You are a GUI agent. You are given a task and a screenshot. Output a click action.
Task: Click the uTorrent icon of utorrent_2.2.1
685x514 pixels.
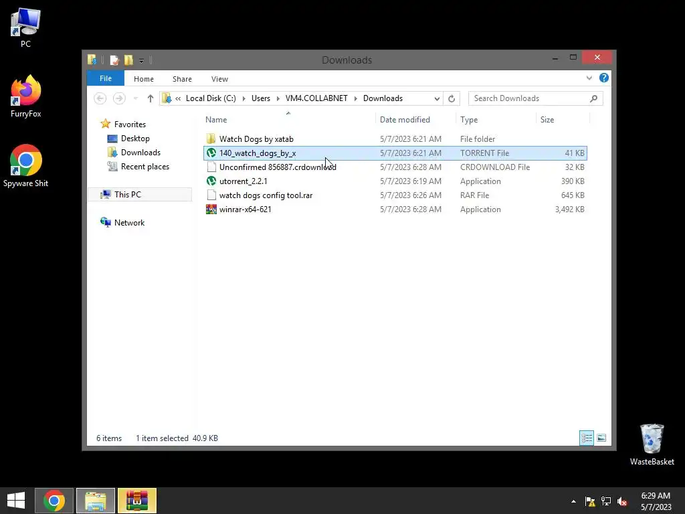tap(211, 181)
